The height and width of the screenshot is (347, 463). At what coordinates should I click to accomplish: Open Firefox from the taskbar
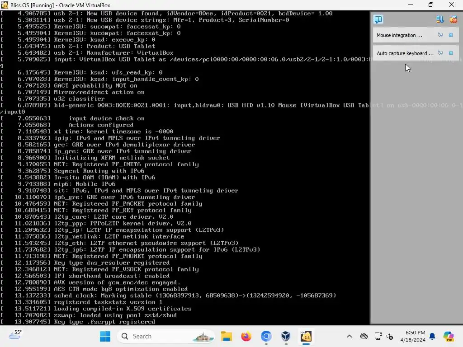click(x=246, y=336)
